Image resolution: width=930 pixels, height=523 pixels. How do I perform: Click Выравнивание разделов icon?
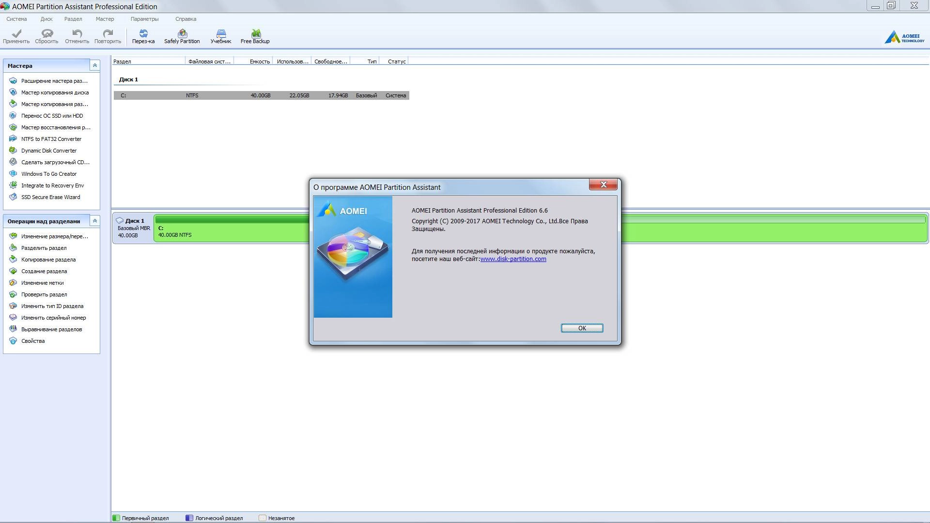13,329
